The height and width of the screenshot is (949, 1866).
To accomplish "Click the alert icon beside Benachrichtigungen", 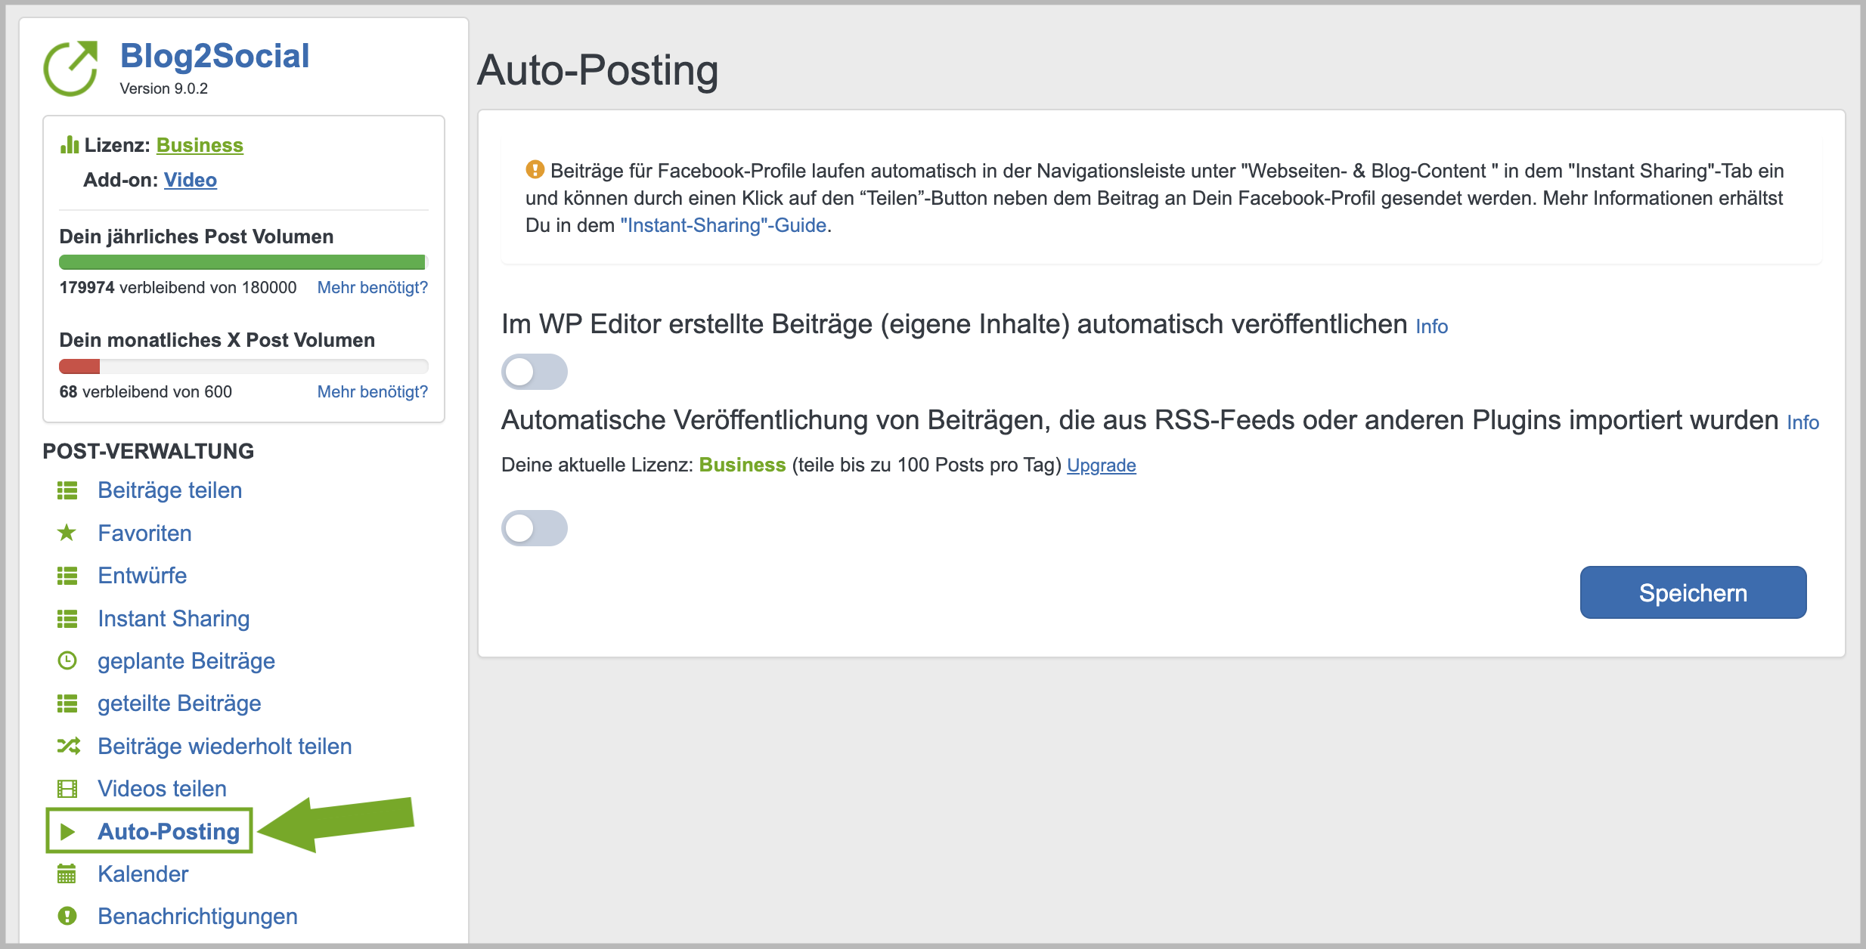I will (x=67, y=917).
